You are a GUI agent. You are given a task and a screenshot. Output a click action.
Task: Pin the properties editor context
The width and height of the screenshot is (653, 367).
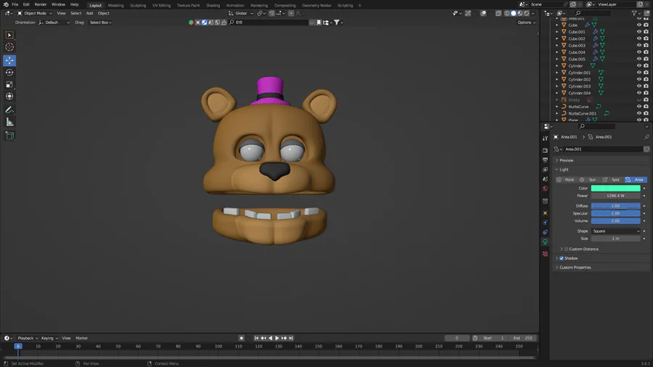coord(646,137)
